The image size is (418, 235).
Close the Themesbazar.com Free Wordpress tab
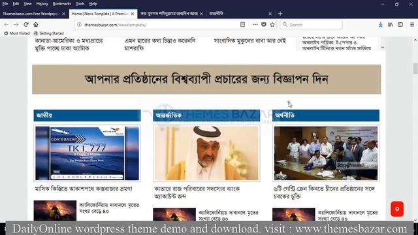63,14
